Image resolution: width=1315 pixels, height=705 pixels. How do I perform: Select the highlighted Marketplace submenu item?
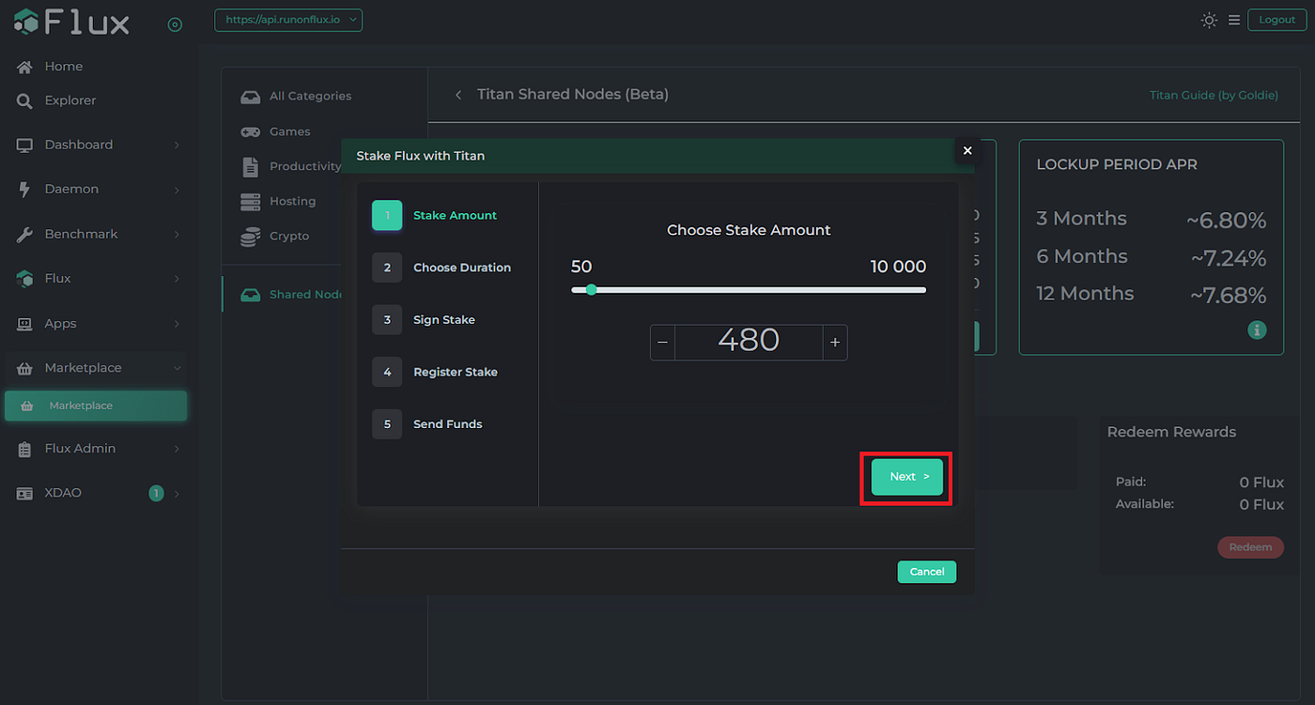(x=96, y=406)
